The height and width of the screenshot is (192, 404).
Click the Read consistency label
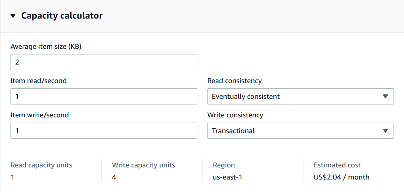(234, 81)
